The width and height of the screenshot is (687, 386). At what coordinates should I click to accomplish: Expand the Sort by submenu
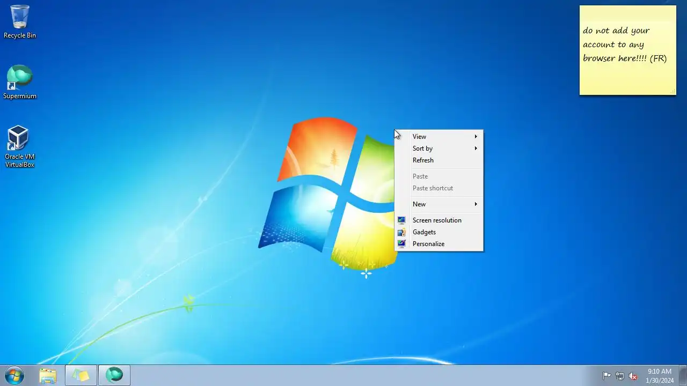(439, 149)
